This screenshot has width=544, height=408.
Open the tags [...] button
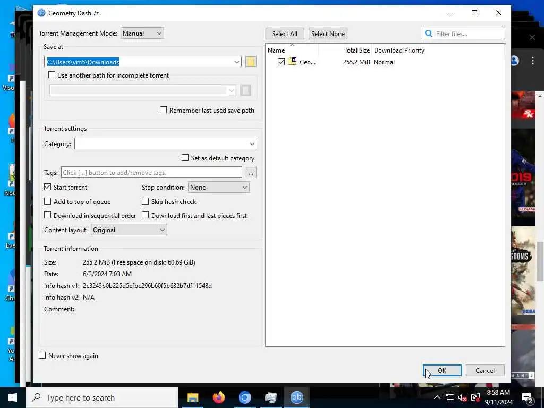point(251,173)
